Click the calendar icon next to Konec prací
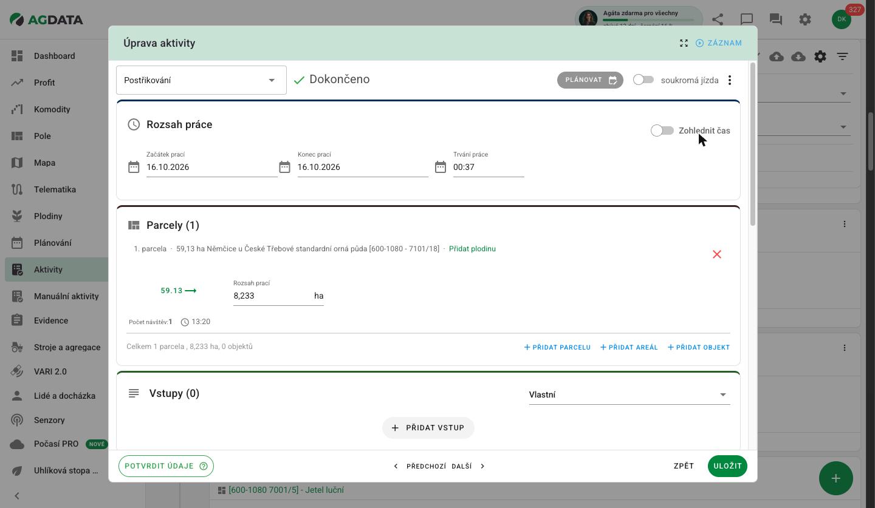Viewport: 875px width, 508px height. 284,167
